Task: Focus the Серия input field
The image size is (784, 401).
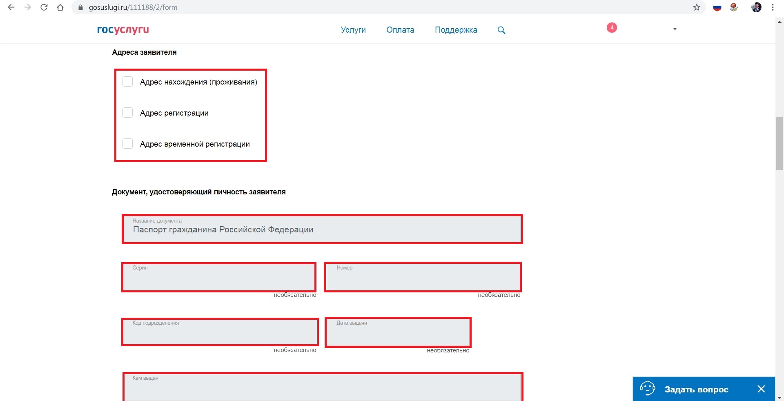Action: tap(219, 277)
